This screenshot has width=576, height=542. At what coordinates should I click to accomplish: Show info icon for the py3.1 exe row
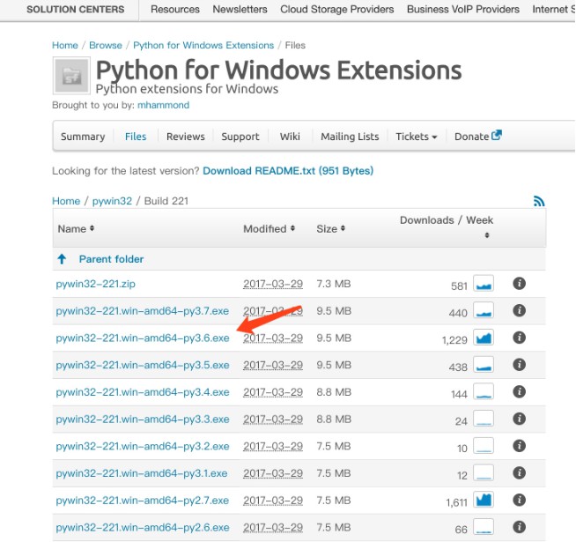[519, 473]
